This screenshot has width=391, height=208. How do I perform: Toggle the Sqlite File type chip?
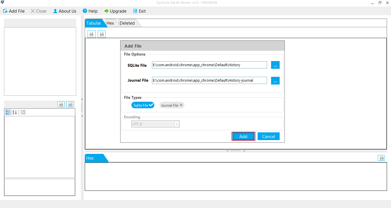[143, 105]
